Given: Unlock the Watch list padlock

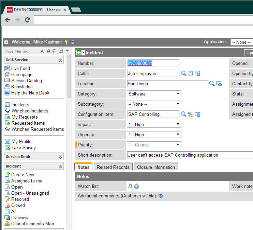Looking at the screenshot, I should (130, 186).
